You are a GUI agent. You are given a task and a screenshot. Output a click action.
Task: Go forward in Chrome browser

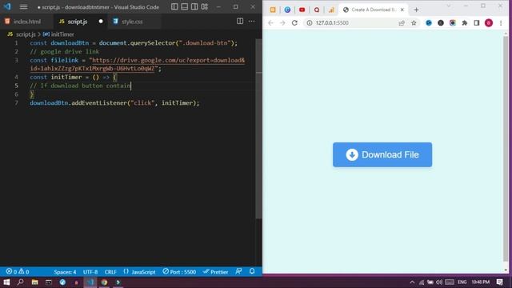282,23
